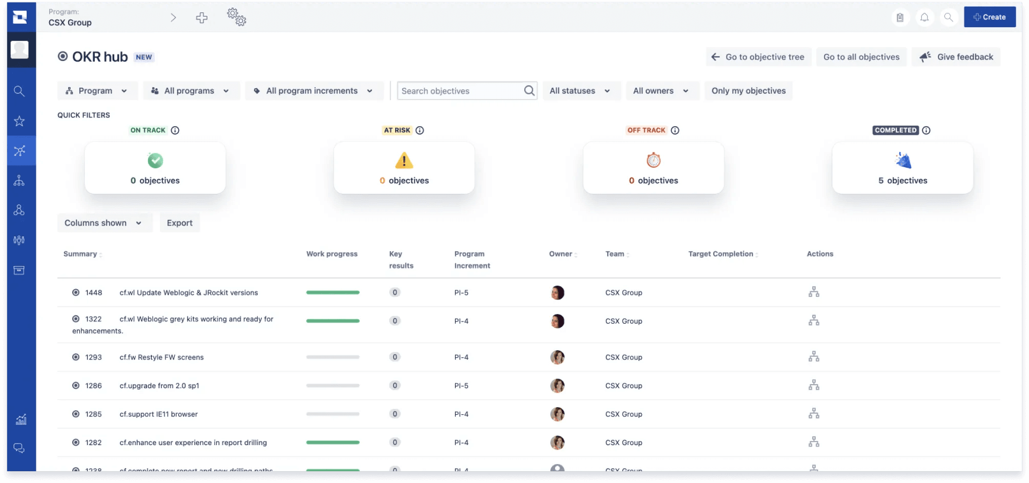
Task: Go to all objectives
Action: tap(861, 57)
